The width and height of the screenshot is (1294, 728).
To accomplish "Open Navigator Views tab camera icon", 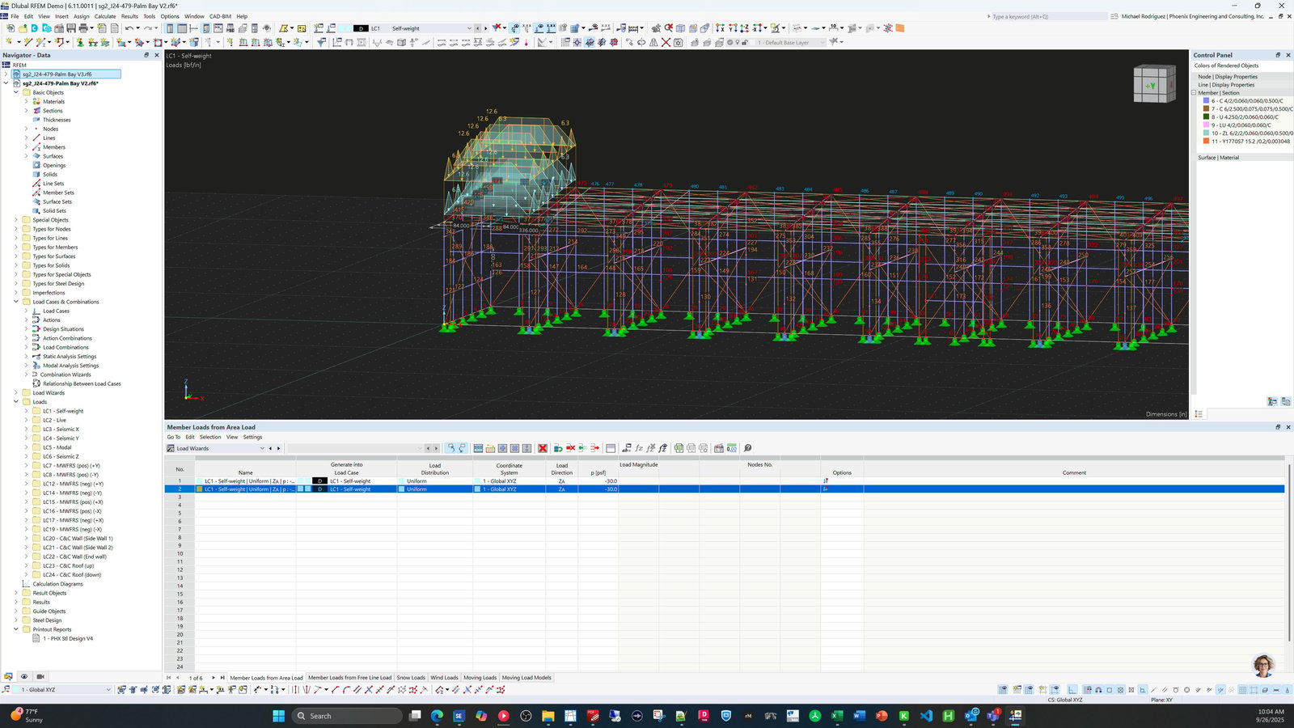I will point(40,676).
